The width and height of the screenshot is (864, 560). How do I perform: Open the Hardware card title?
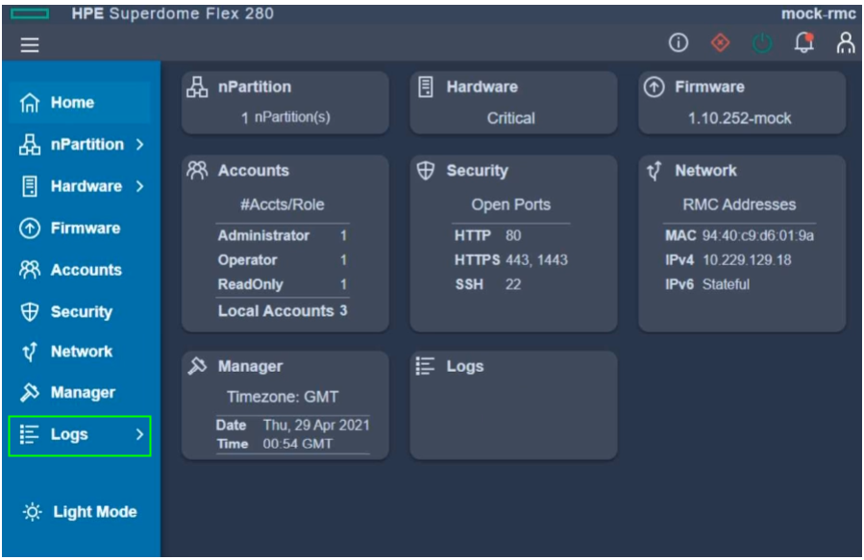[x=482, y=87]
